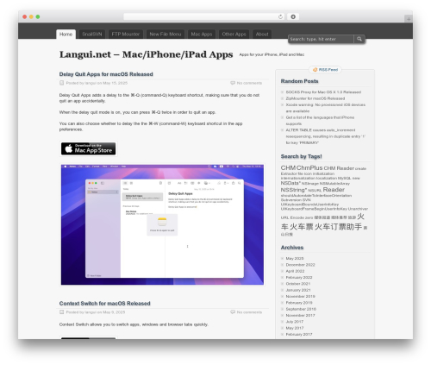Open the May 2017 archive
431x365 pixels.
(x=295, y=328)
